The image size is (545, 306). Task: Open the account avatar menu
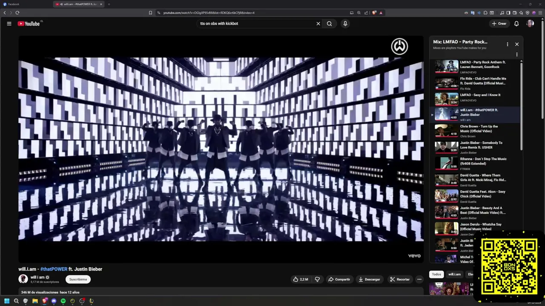click(530, 23)
